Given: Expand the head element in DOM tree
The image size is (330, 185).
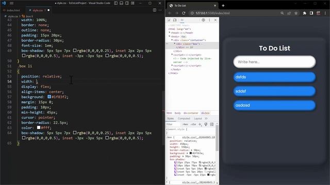Looking at the screenshot, I should pos(170,32).
